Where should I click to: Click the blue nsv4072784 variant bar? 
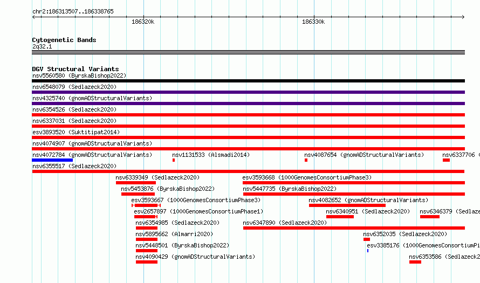coord(52,160)
